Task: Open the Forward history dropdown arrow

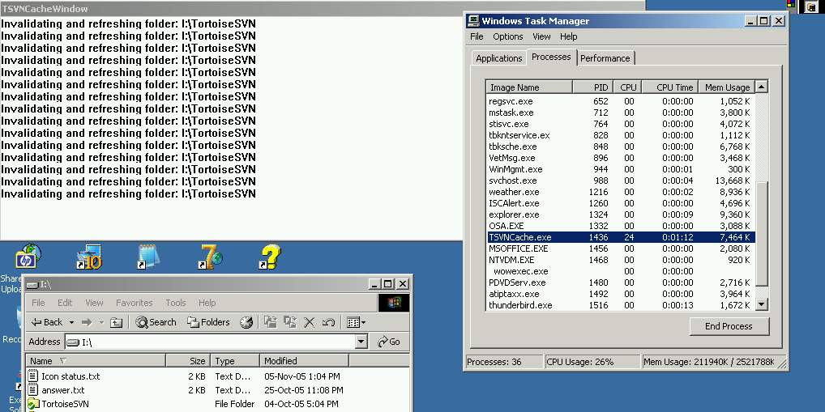Action: coord(101,322)
